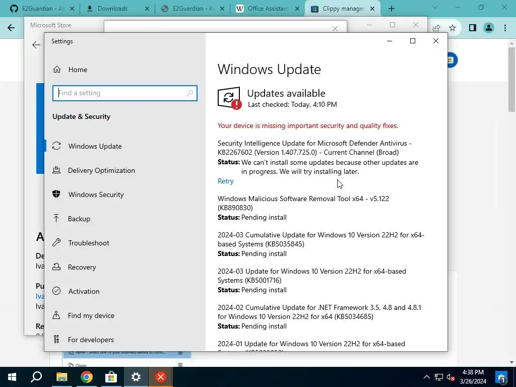Clear the Microsoft Store search box
The width and height of the screenshot is (516, 387).
click(335, 29)
